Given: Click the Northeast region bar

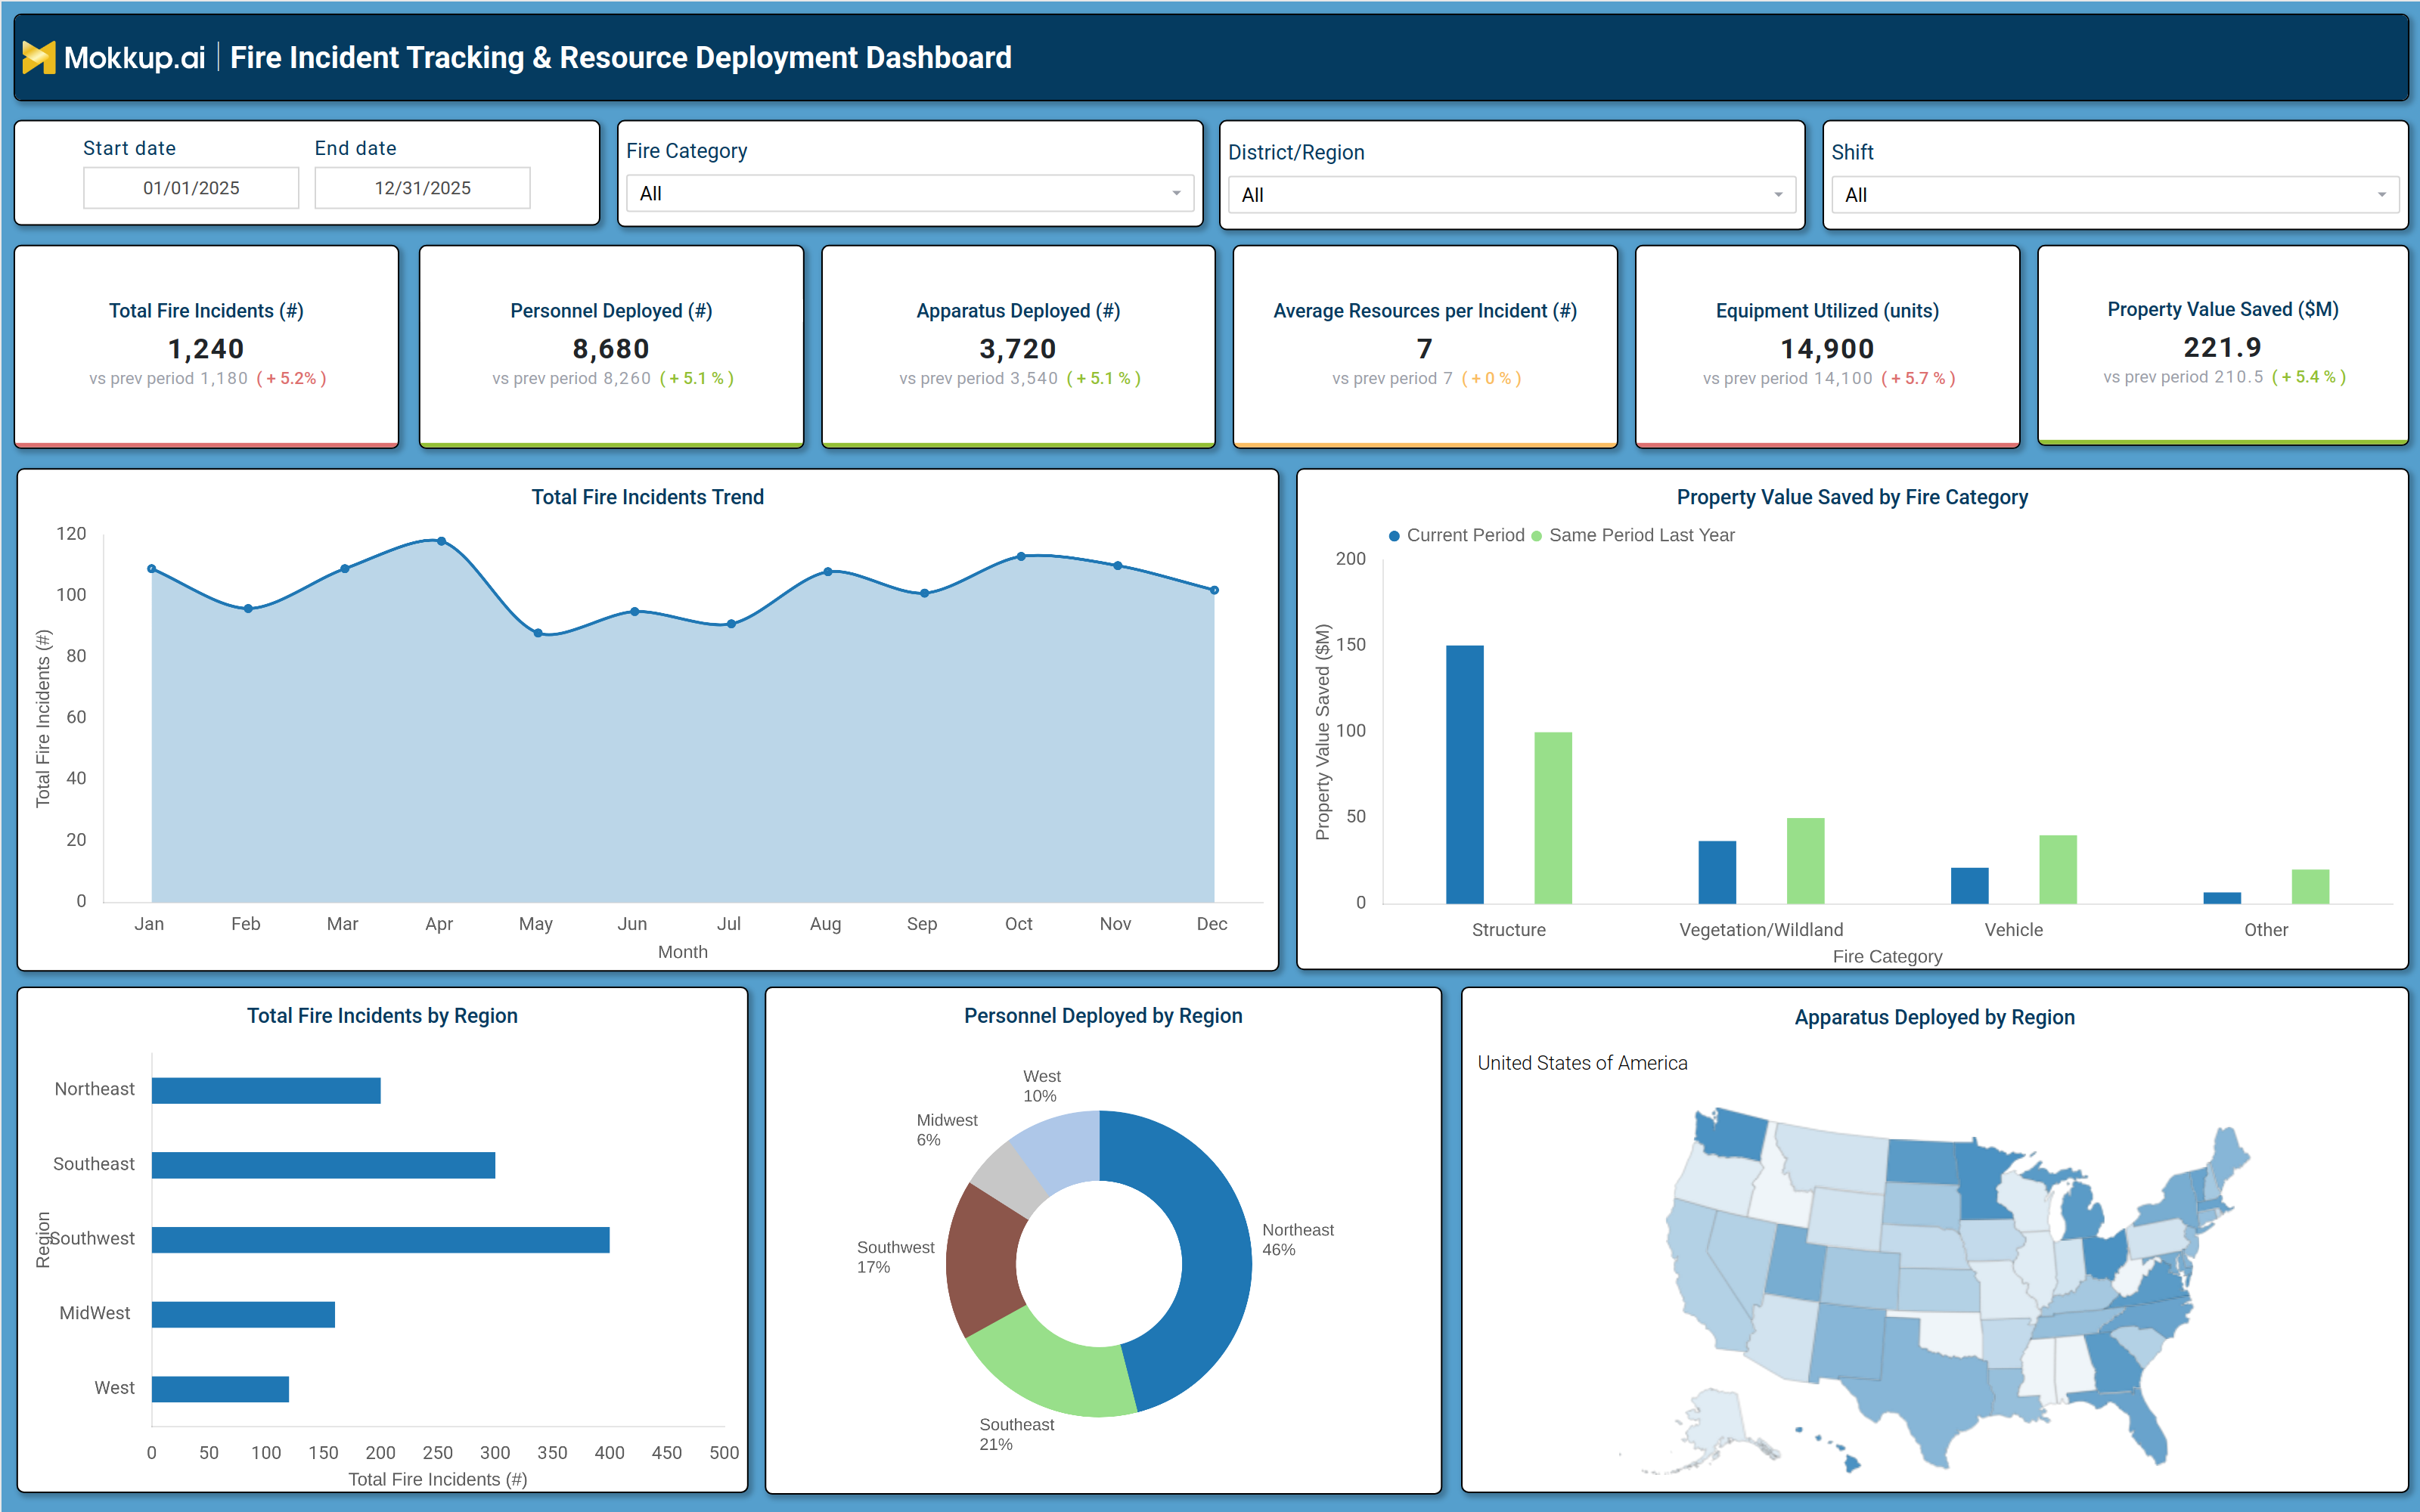Looking at the screenshot, I should coord(266,1090).
